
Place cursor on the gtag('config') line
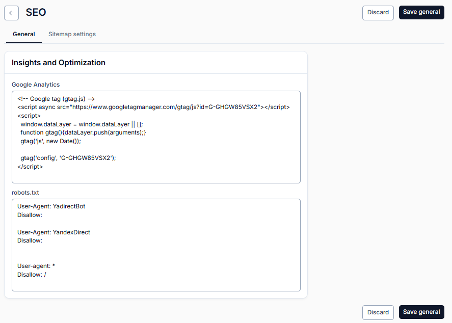[x=68, y=158]
